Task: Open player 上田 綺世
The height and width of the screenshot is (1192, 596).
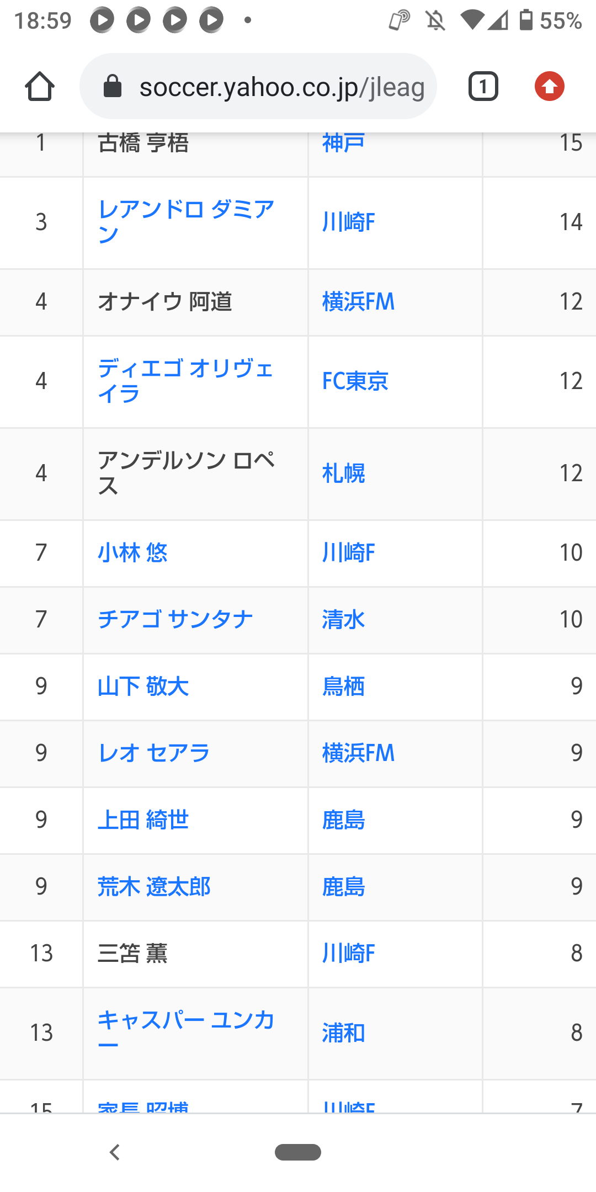Action: [143, 820]
